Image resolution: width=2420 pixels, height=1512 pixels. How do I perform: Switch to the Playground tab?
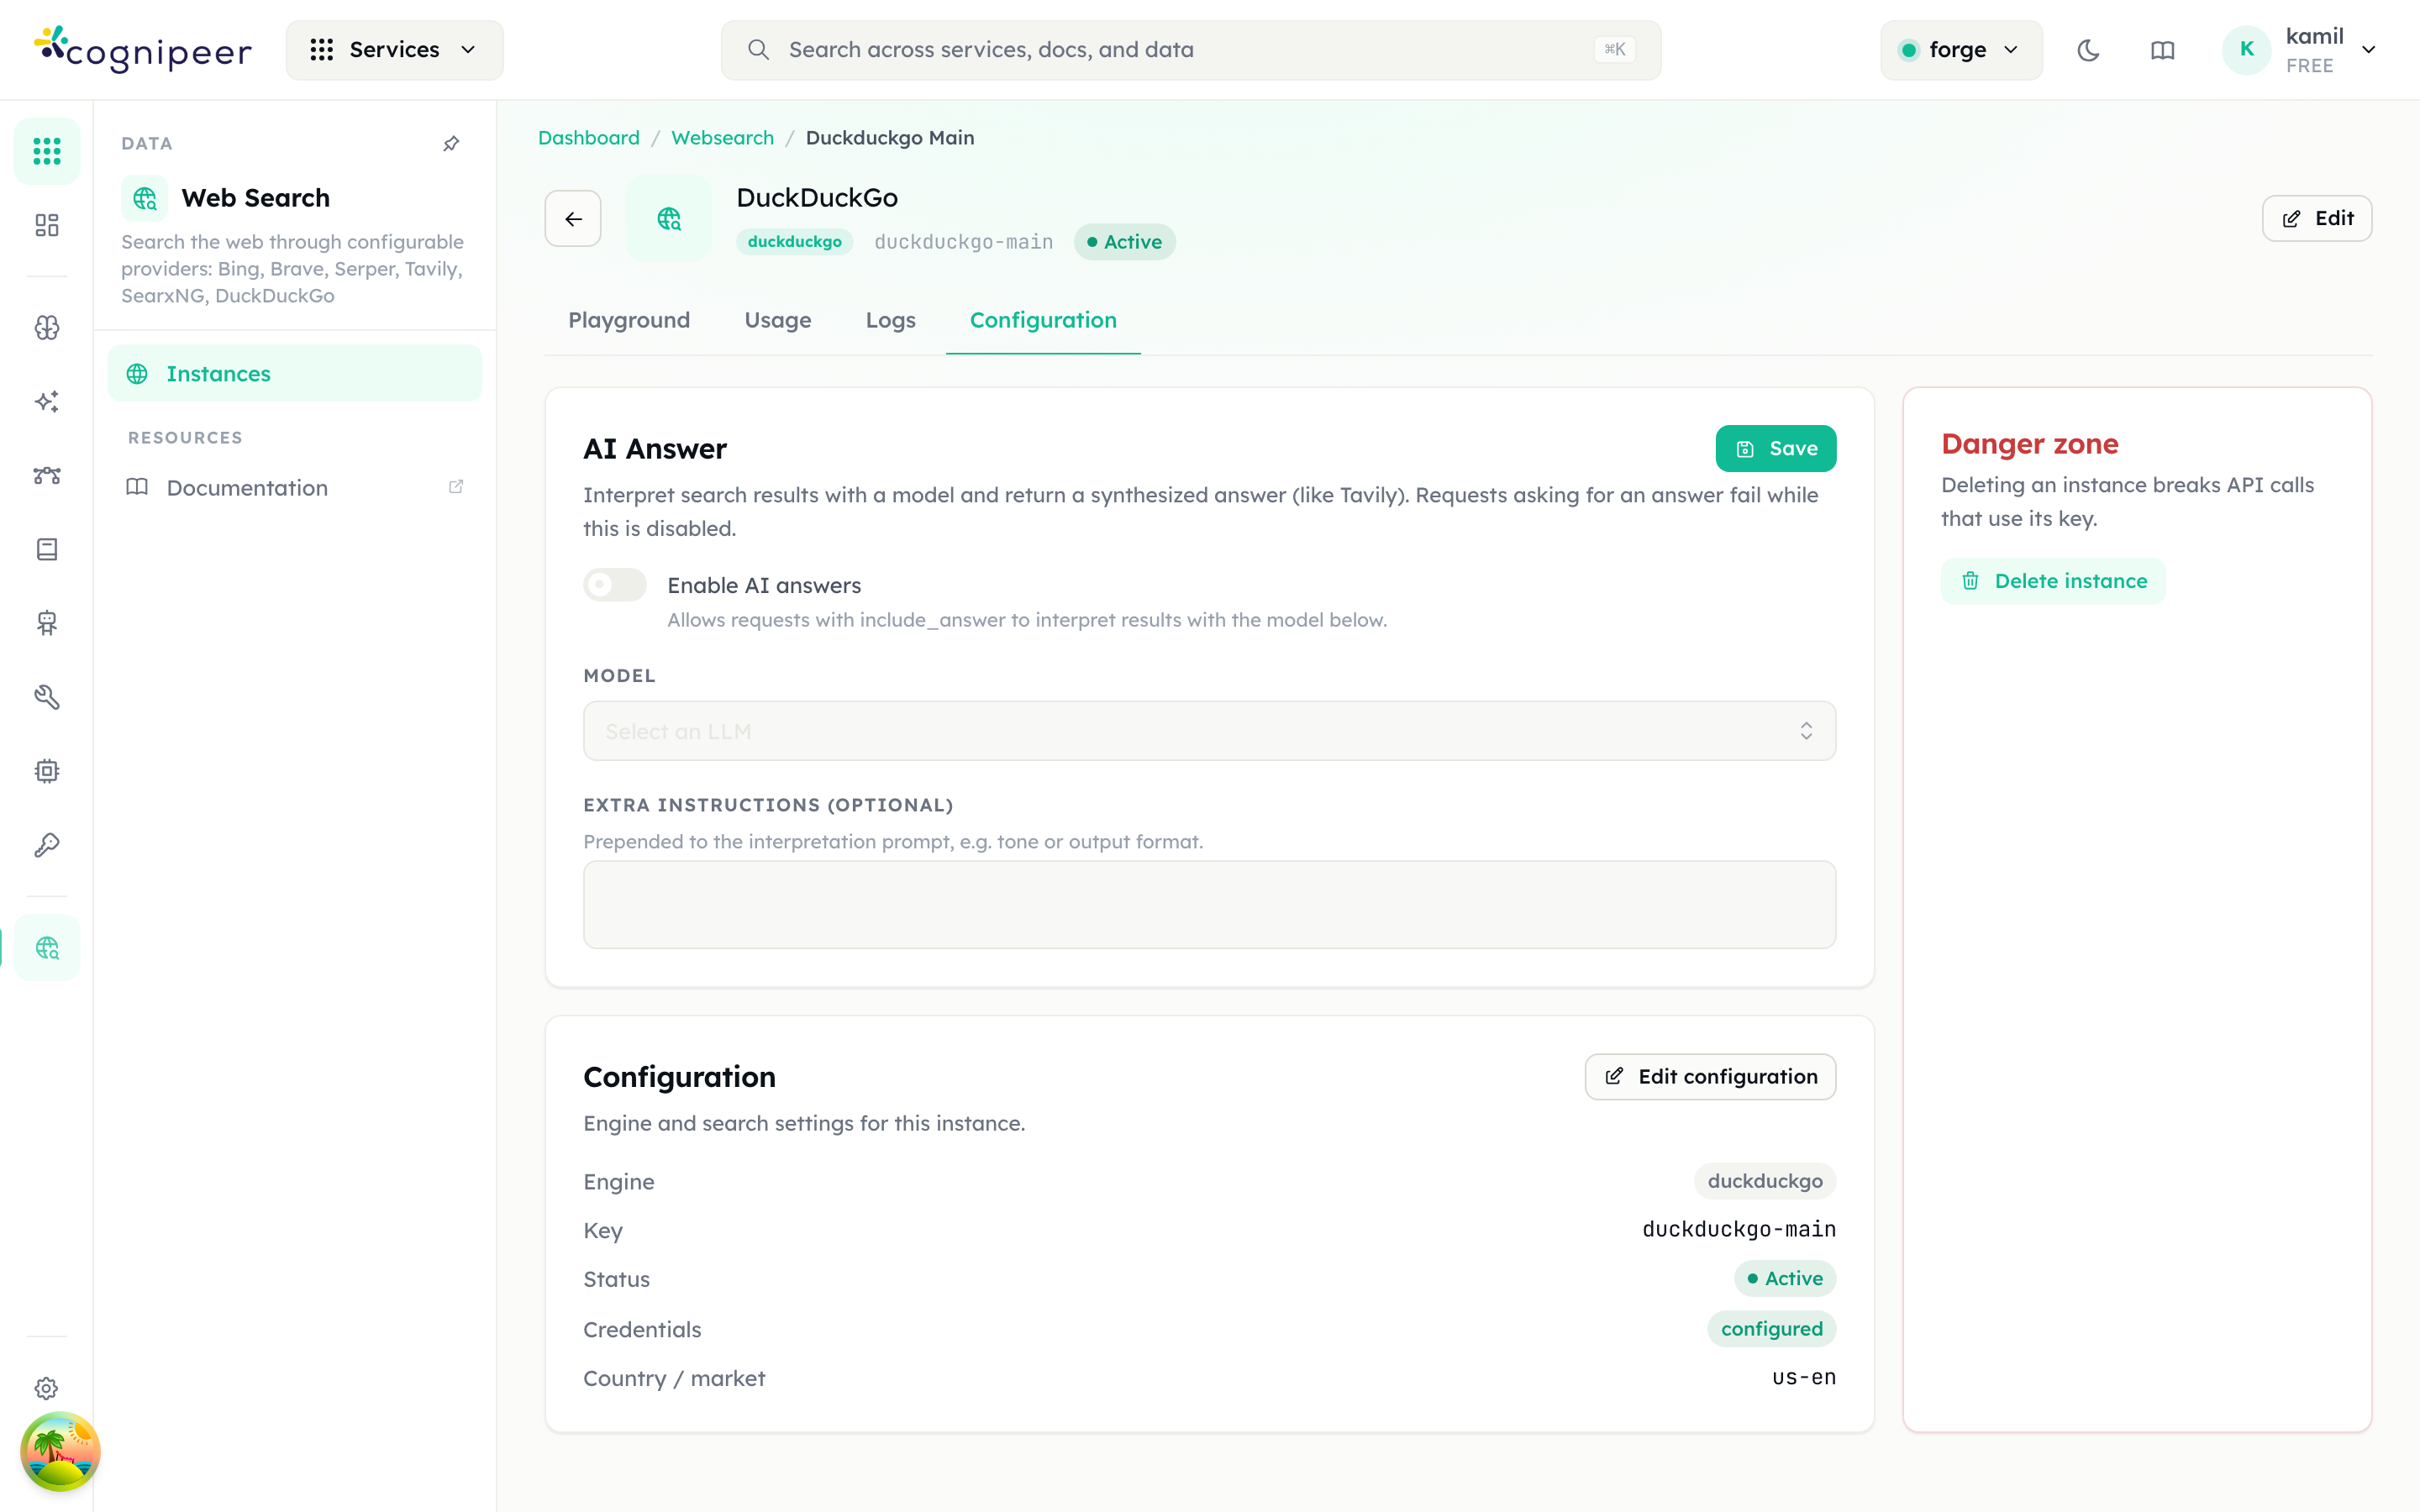click(x=629, y=320)
